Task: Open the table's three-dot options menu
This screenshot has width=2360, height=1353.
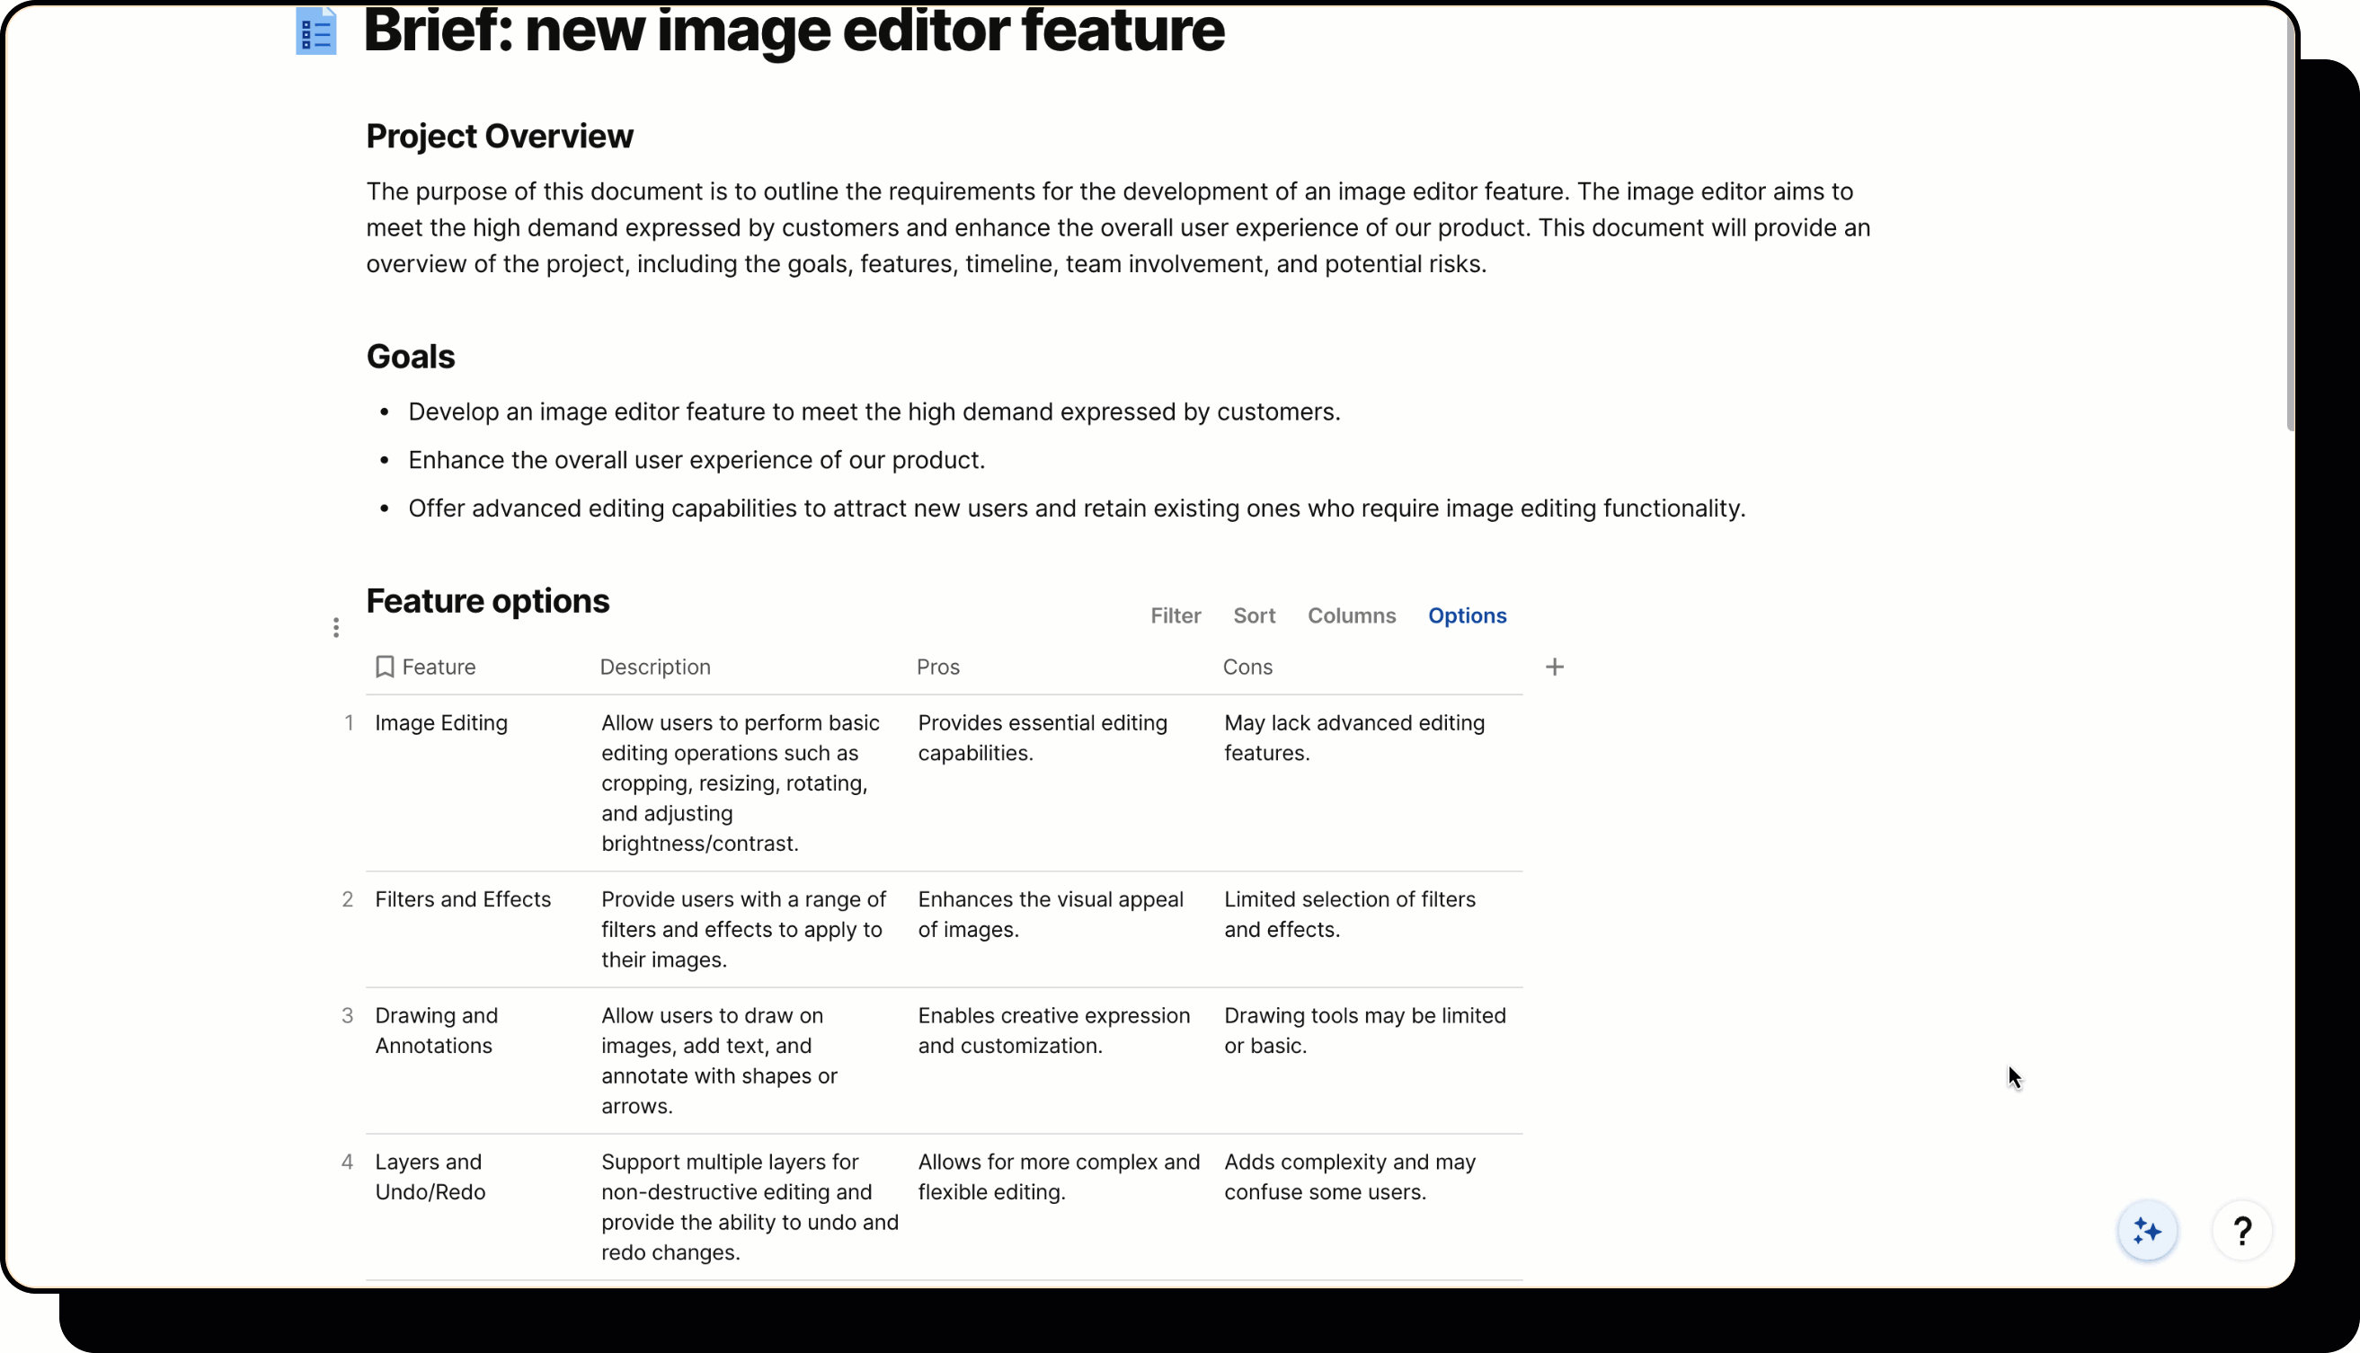Action: pos(335,628)
